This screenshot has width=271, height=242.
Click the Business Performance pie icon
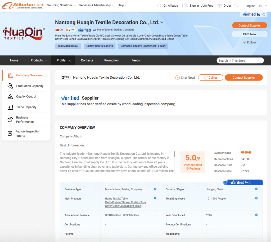[10, 119]
